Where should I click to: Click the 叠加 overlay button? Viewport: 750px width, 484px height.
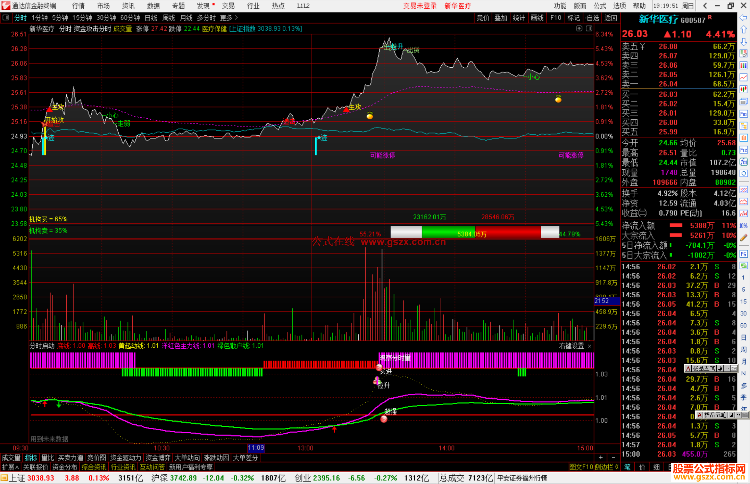(501, 18)
